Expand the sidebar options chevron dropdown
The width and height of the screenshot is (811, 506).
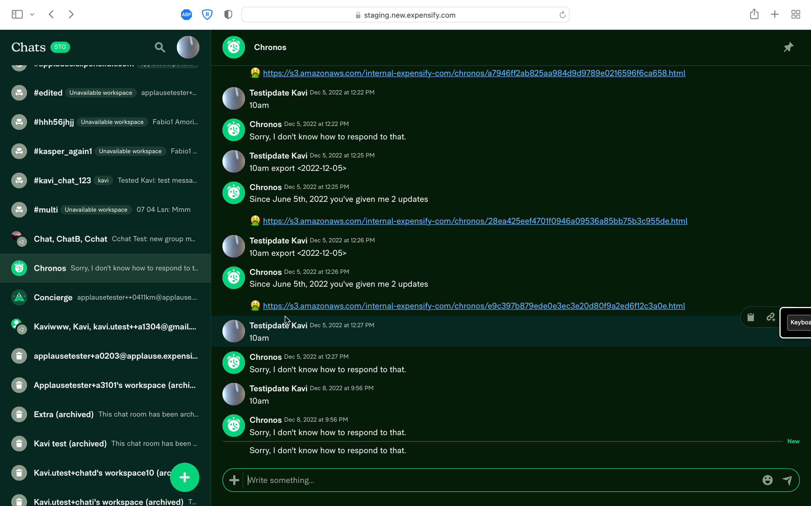pyautogui.click(x=32, y=14)
